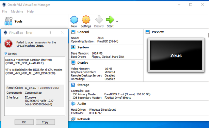Collapse the Details disclosure triangle
This screenshot has width=209, height=128.
point(6,54)
